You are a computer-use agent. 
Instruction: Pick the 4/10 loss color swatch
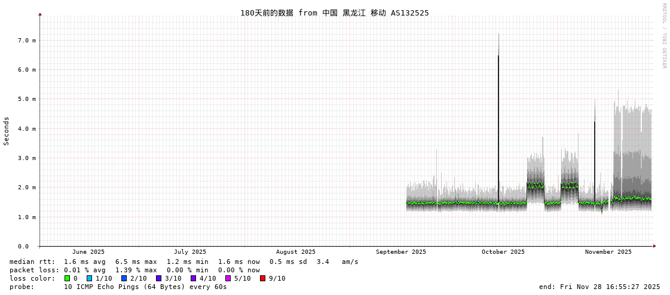194,278
